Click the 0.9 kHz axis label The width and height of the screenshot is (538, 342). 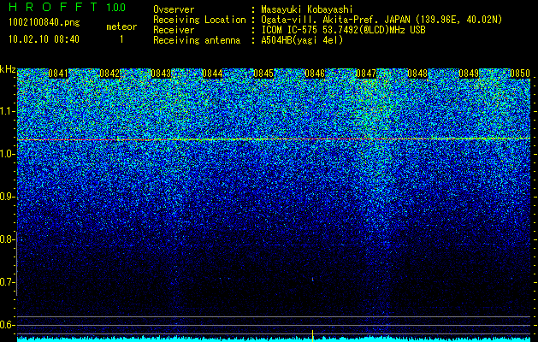[x=7, y=197]
